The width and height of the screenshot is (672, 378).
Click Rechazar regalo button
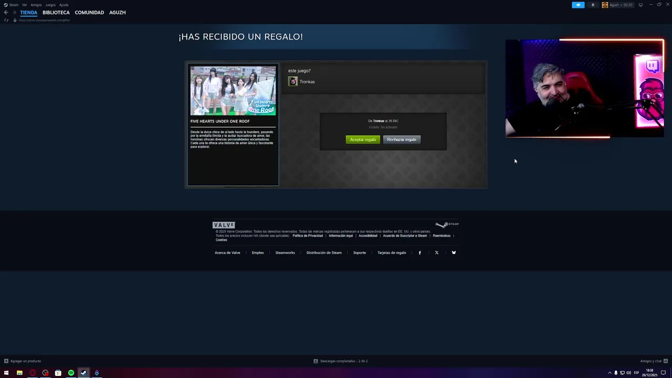pyautogui.click(x=402, y=140)
